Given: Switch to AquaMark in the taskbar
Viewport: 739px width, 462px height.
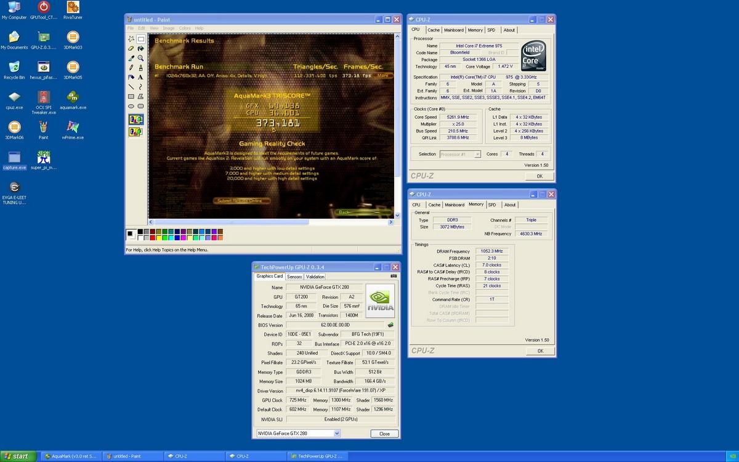Looking at the screenshot, I should pos(71,456).
